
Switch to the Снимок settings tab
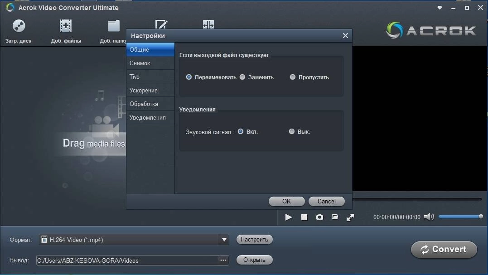[150, 63]
